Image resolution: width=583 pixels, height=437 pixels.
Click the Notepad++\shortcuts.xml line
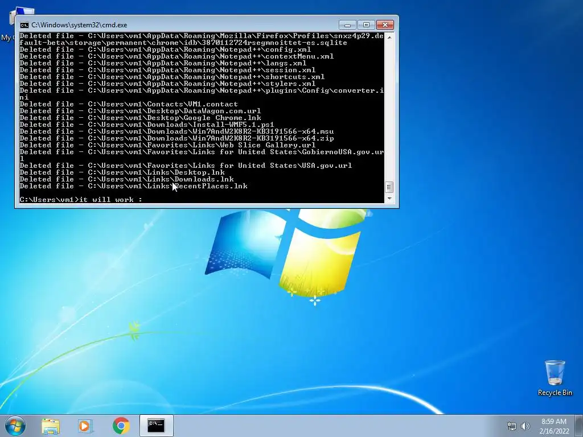click(172, 77)
